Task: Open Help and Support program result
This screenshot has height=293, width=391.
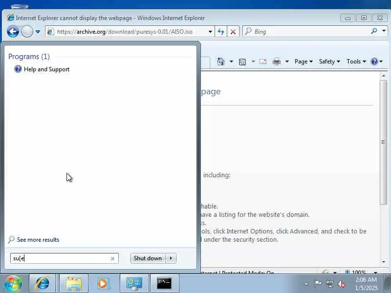Action: pos(42,69)
